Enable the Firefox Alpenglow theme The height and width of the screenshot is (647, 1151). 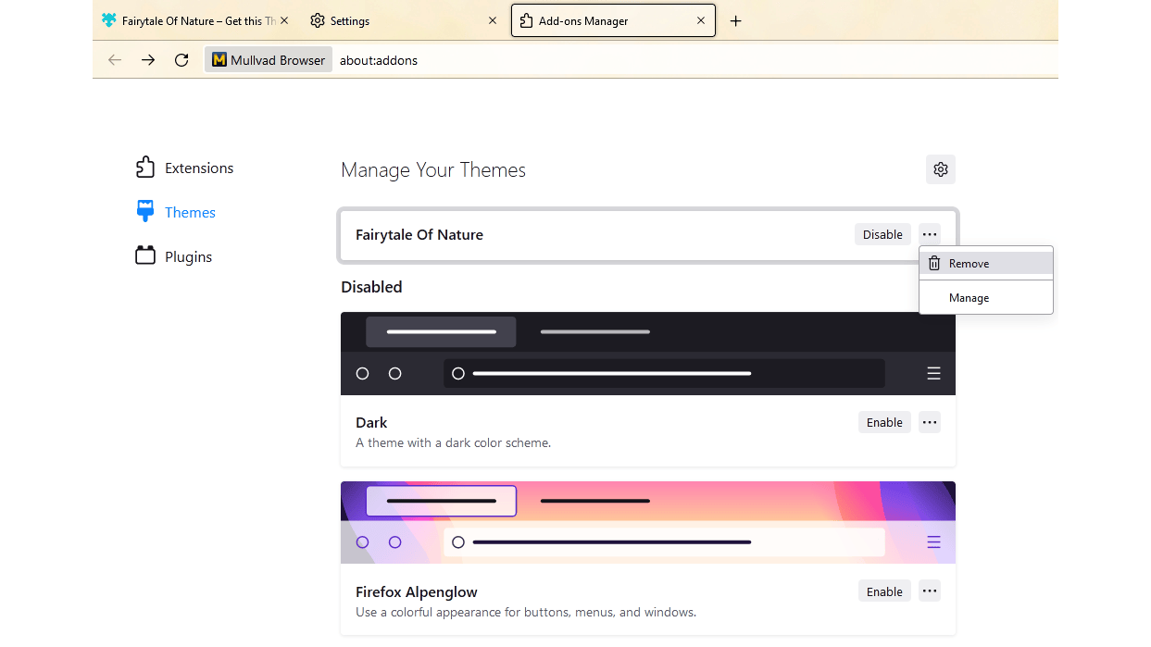pos(883,591)
